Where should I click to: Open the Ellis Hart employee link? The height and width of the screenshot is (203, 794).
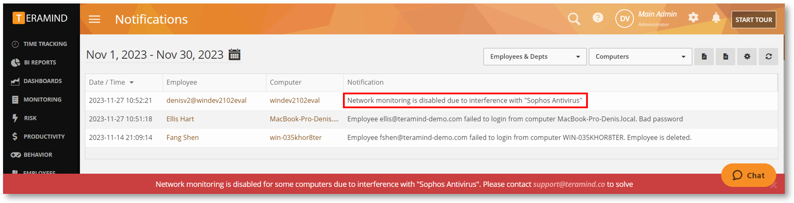point(180,119)
